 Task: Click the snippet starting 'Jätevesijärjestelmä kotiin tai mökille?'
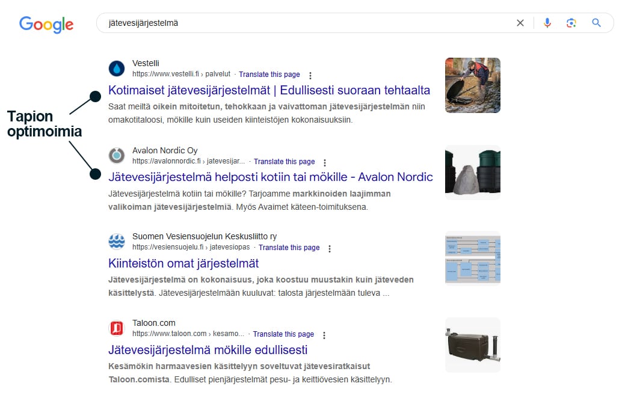click(x=250, y=201)
